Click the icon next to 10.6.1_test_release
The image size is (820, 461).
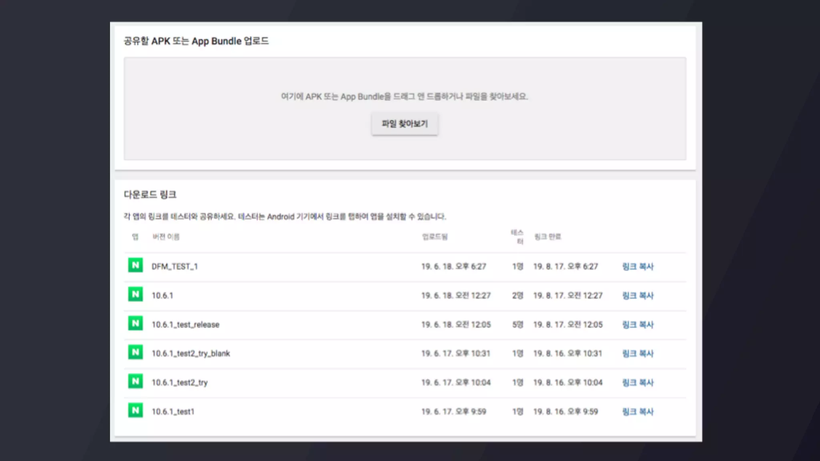click(135, 323)
